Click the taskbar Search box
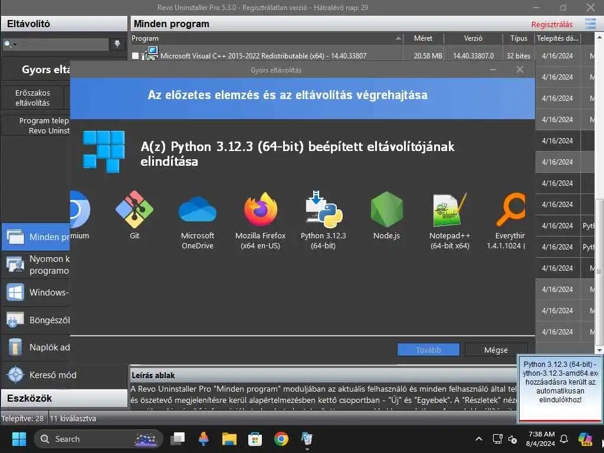 [x=98, y=439]
